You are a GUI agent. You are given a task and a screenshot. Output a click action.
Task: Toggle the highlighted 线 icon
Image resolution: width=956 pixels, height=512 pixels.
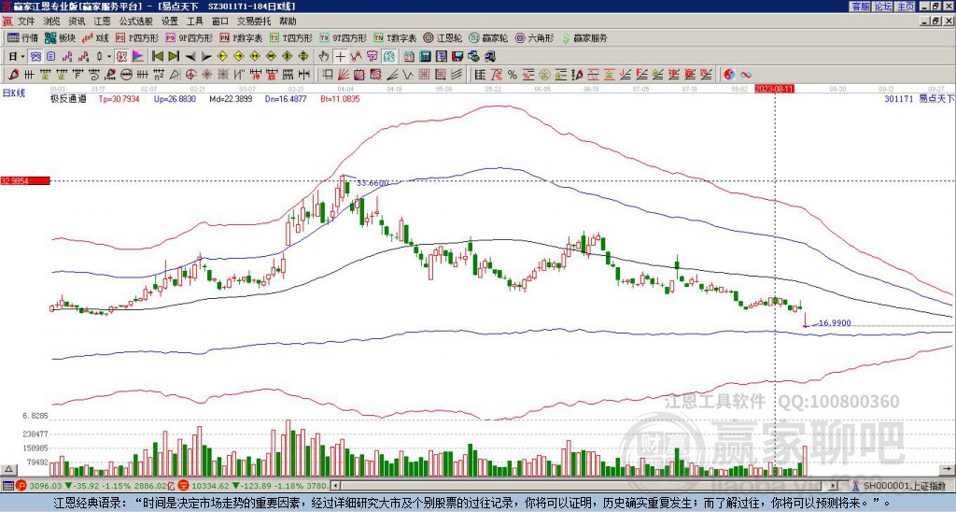pyautogui.click(x=389, y=57)
